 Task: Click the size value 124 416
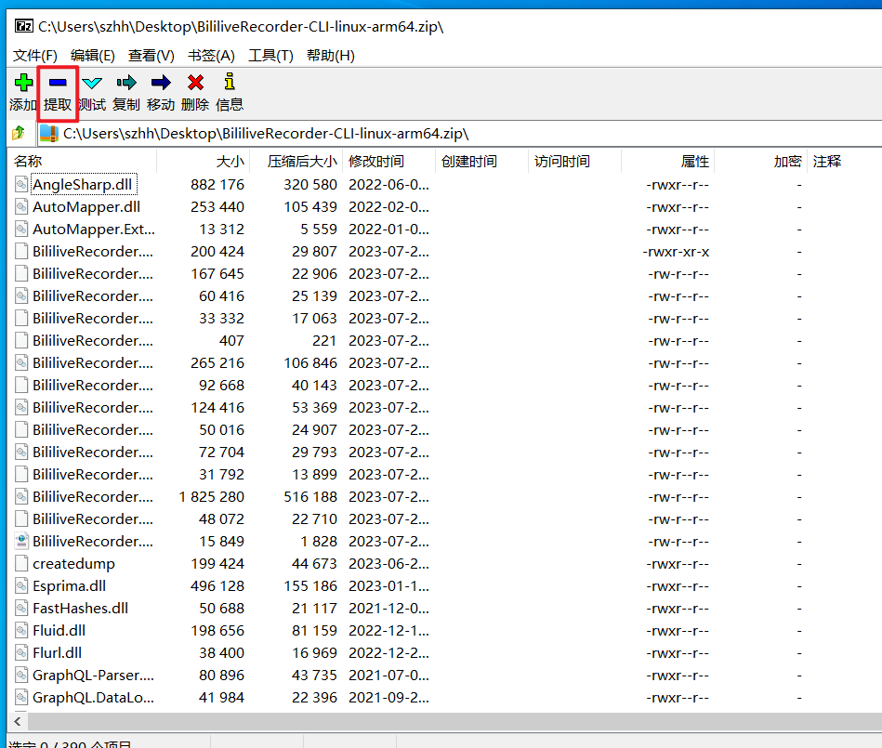pyautogui.click(x=217, y=408)
